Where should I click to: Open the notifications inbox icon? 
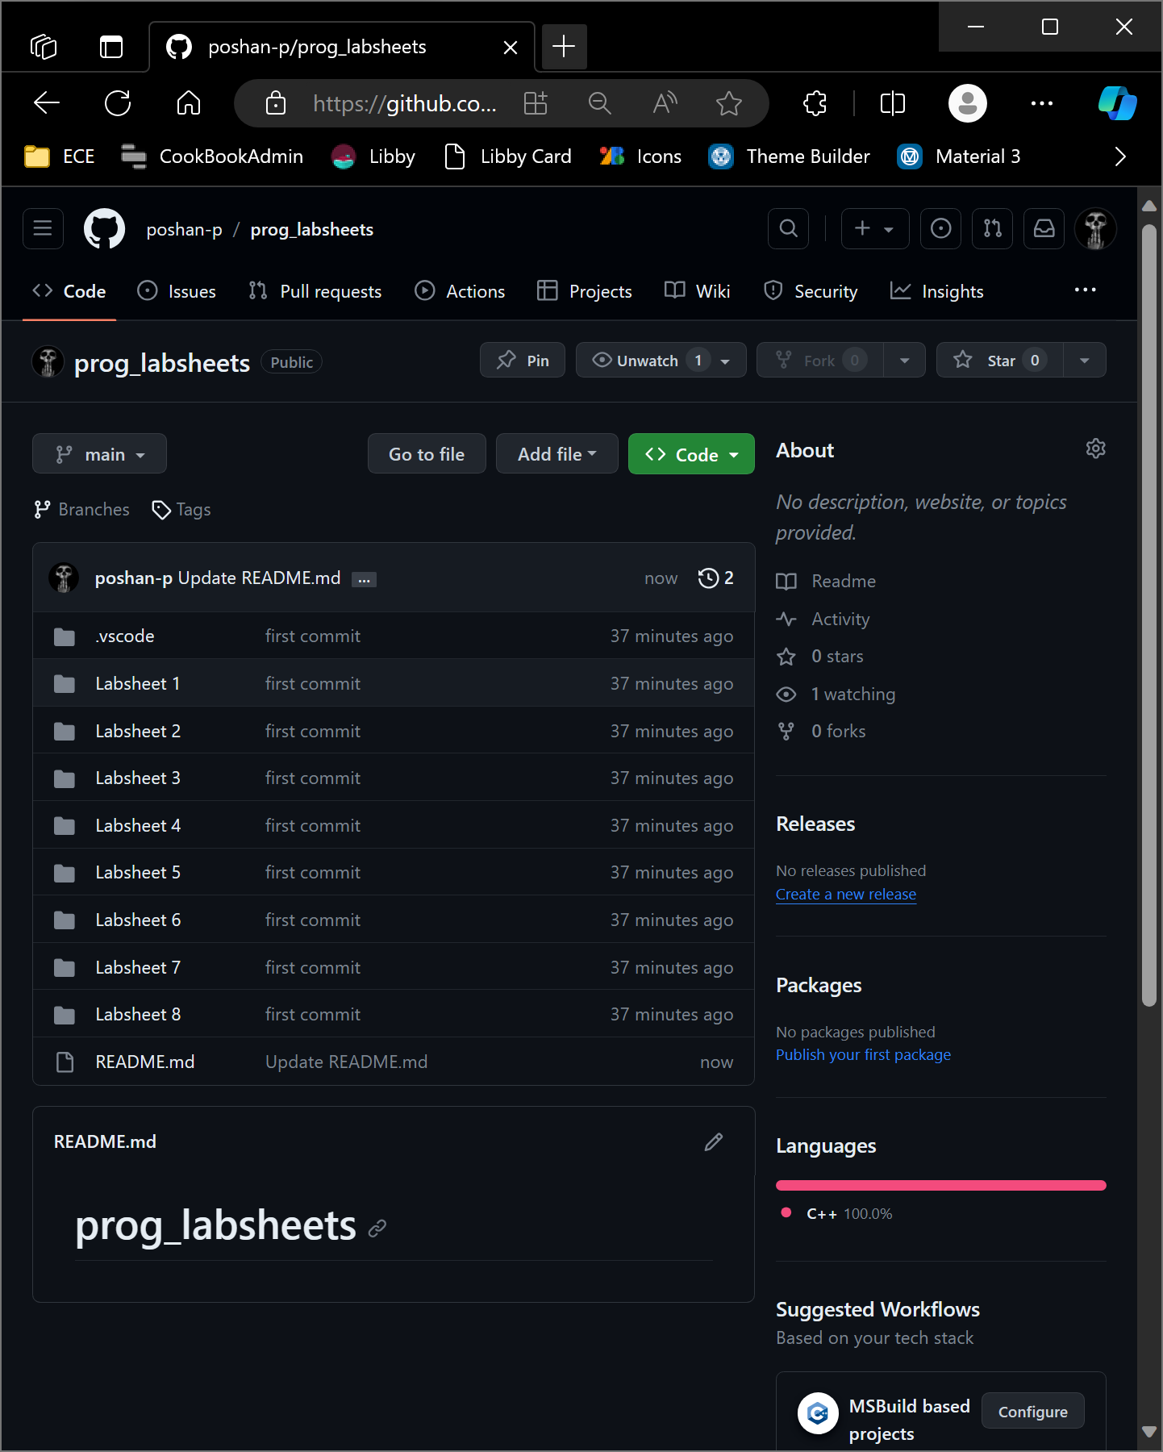(1044, 229)
